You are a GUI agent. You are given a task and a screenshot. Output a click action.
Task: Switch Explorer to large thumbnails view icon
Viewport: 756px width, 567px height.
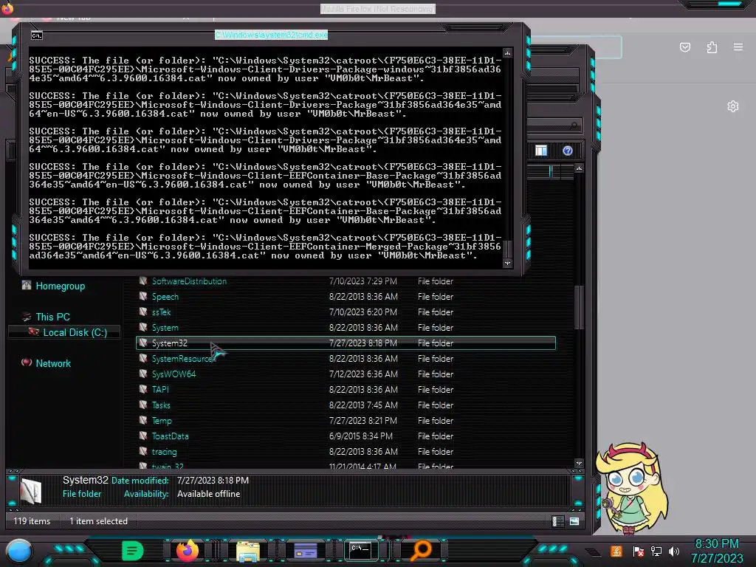click(x=574, y=521)
